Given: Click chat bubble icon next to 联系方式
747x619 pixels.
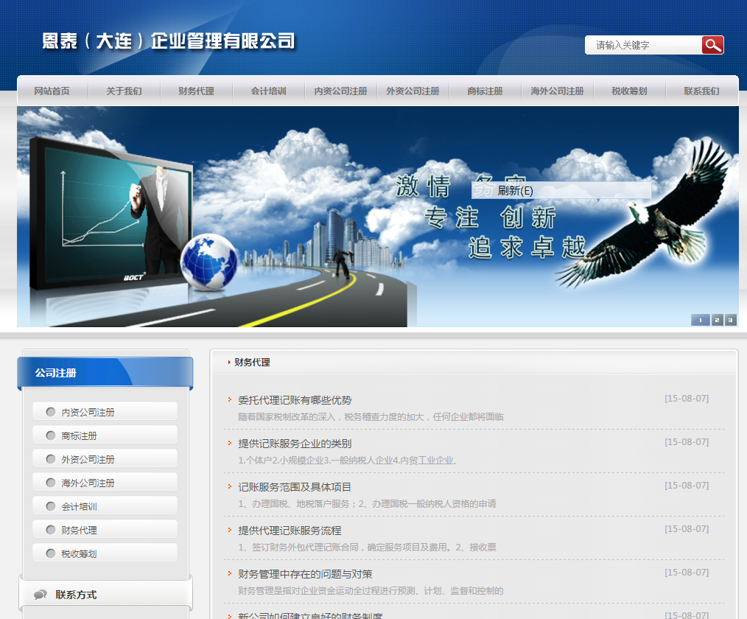Looking at the screenshot, I should coord(41,595).
